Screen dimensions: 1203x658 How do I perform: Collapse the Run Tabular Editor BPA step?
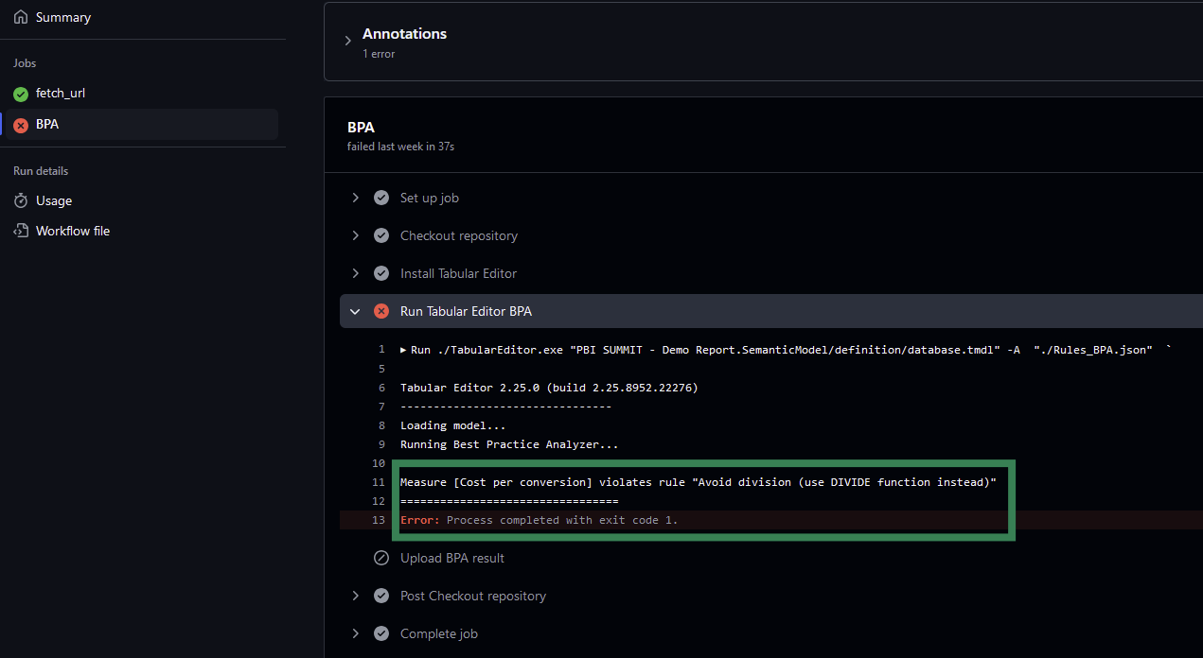[x=355, y=311]
